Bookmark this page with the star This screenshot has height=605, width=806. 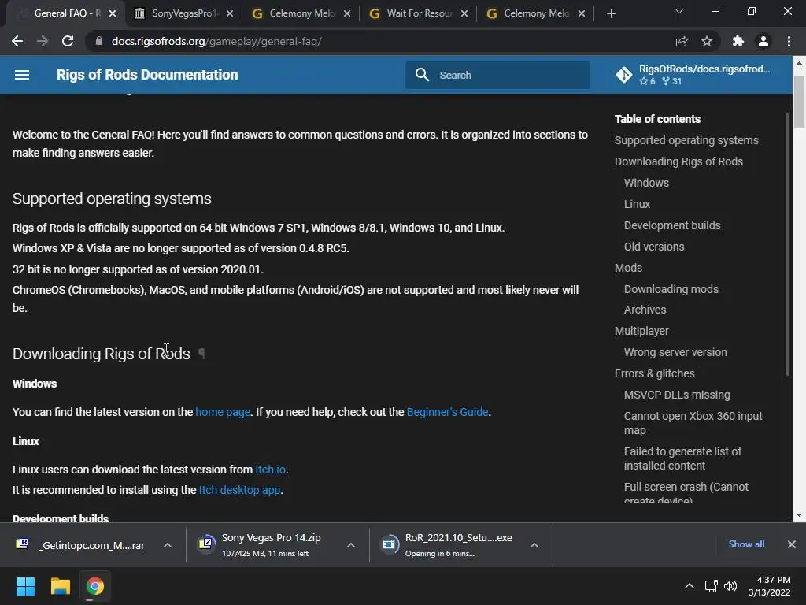click(707, 41)
